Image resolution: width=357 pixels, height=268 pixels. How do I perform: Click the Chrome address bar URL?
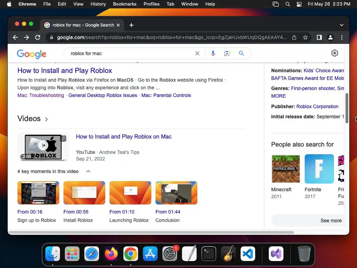[x=172, y=37]
